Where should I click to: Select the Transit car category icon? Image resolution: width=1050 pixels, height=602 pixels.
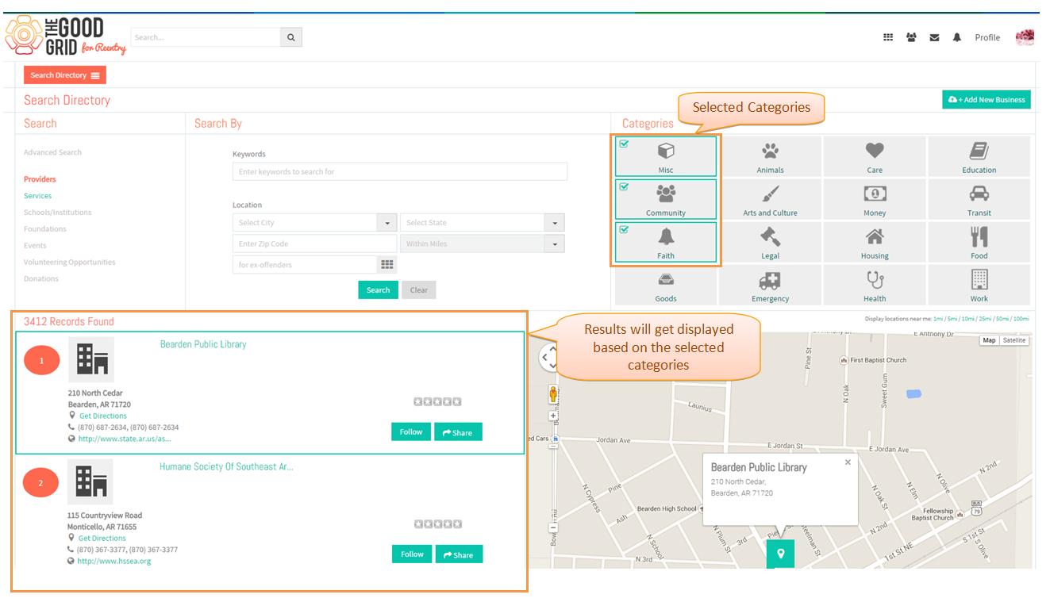[x=979, y=194]
